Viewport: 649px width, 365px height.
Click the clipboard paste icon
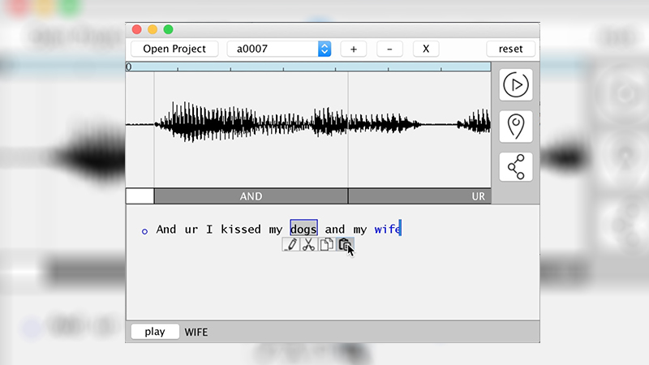click(345, 245)
